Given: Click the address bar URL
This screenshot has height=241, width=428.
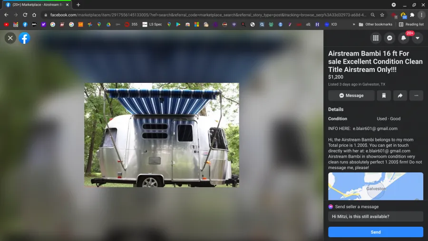Looking at the screenshot, I should pos(208,15).
